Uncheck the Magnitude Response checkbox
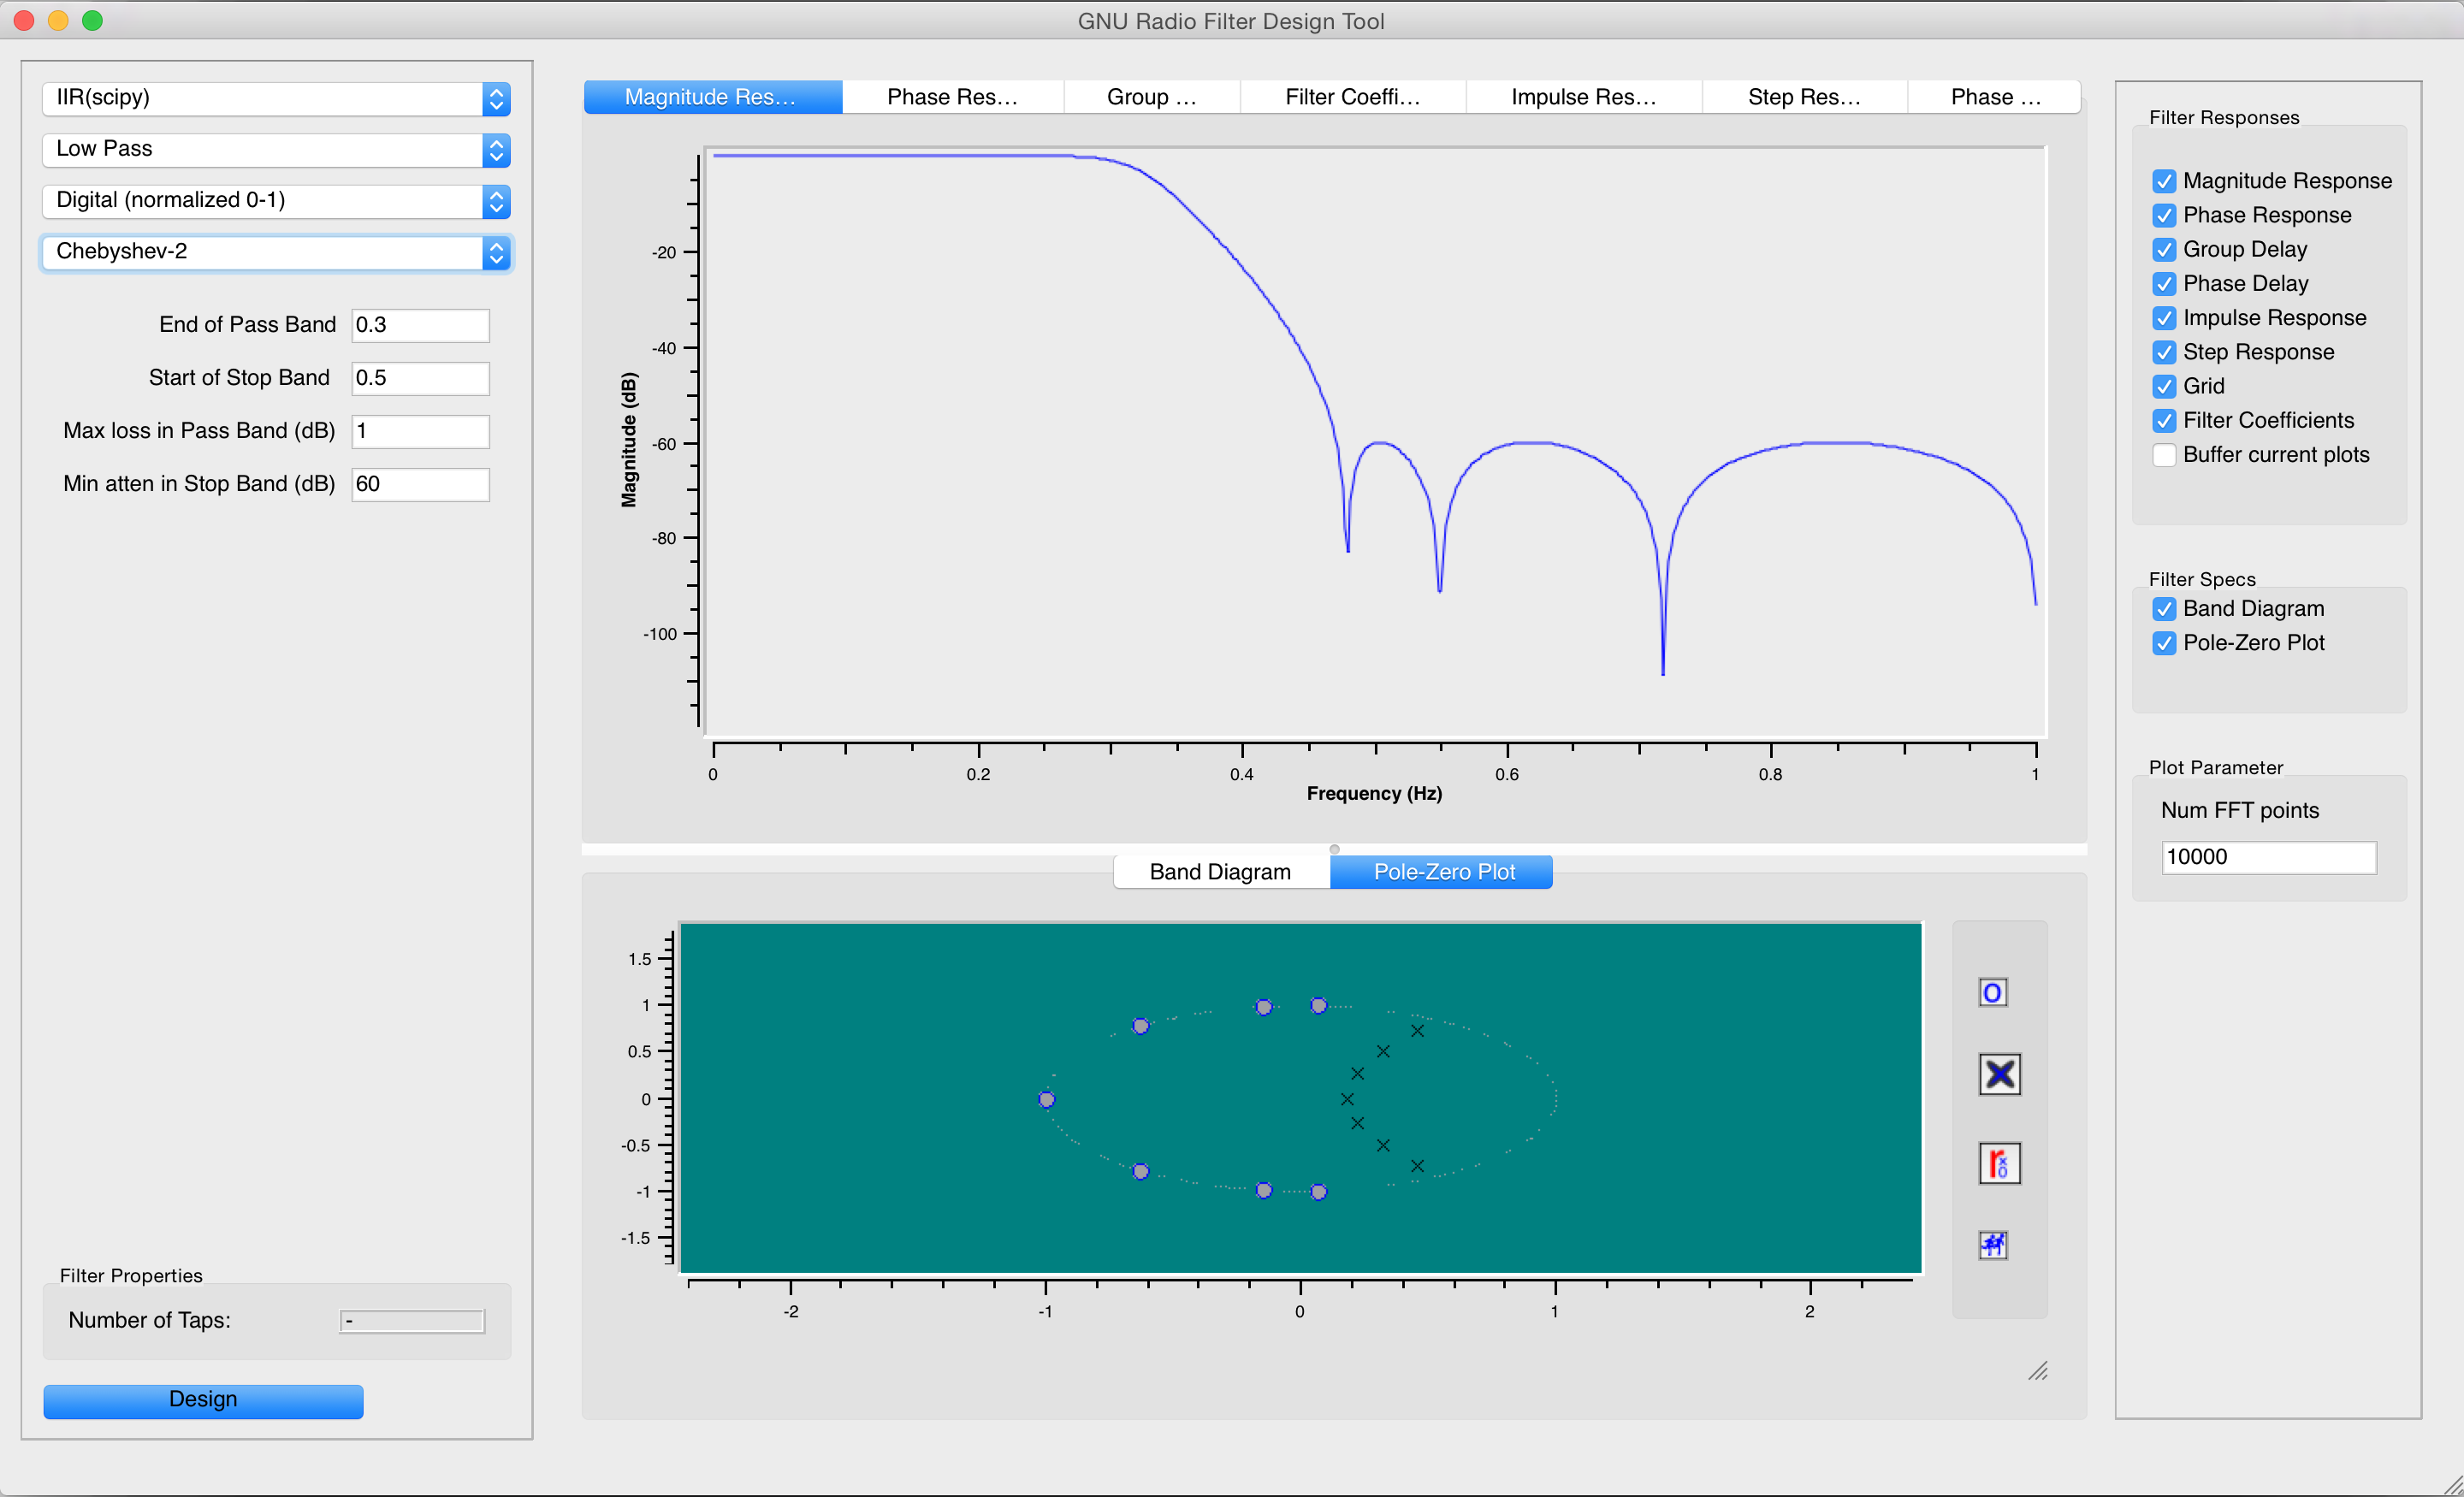The height and width of the screenshot is (1497, 2464). coord(2164,181)
